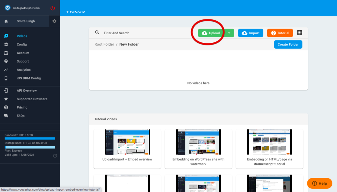Click the gear next to Smita Singh
337x192 pixels.
coord(55,21)
